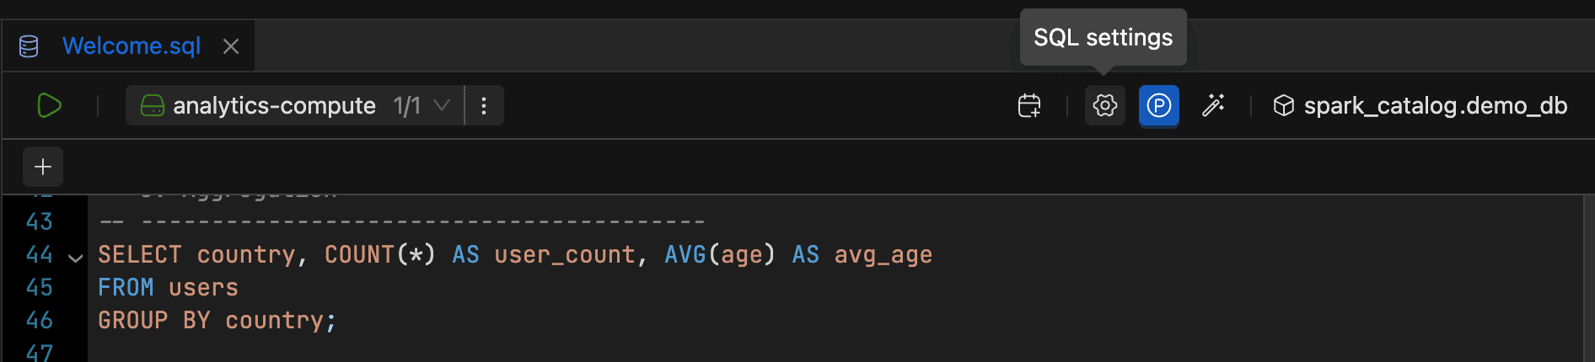The height and width of the screenshot is (362, 1595).
Task: Click the schedule calendar icon
Action: pyautogui.click(x=1029, y=106)
